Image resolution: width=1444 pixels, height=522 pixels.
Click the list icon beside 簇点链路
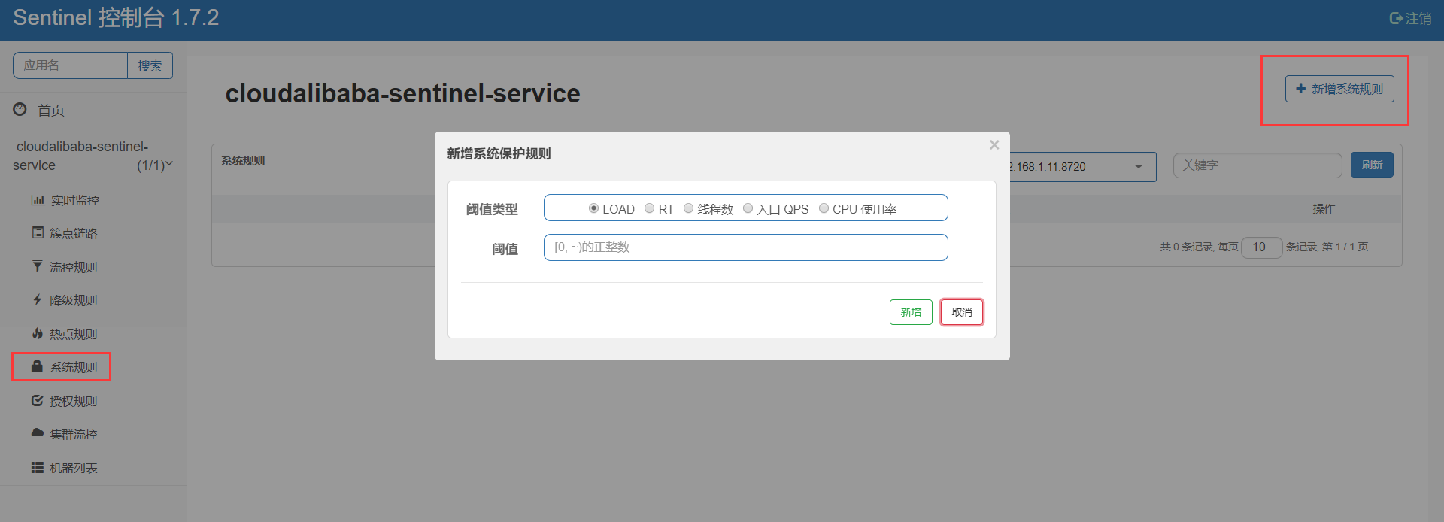click(x=38, y=233)
